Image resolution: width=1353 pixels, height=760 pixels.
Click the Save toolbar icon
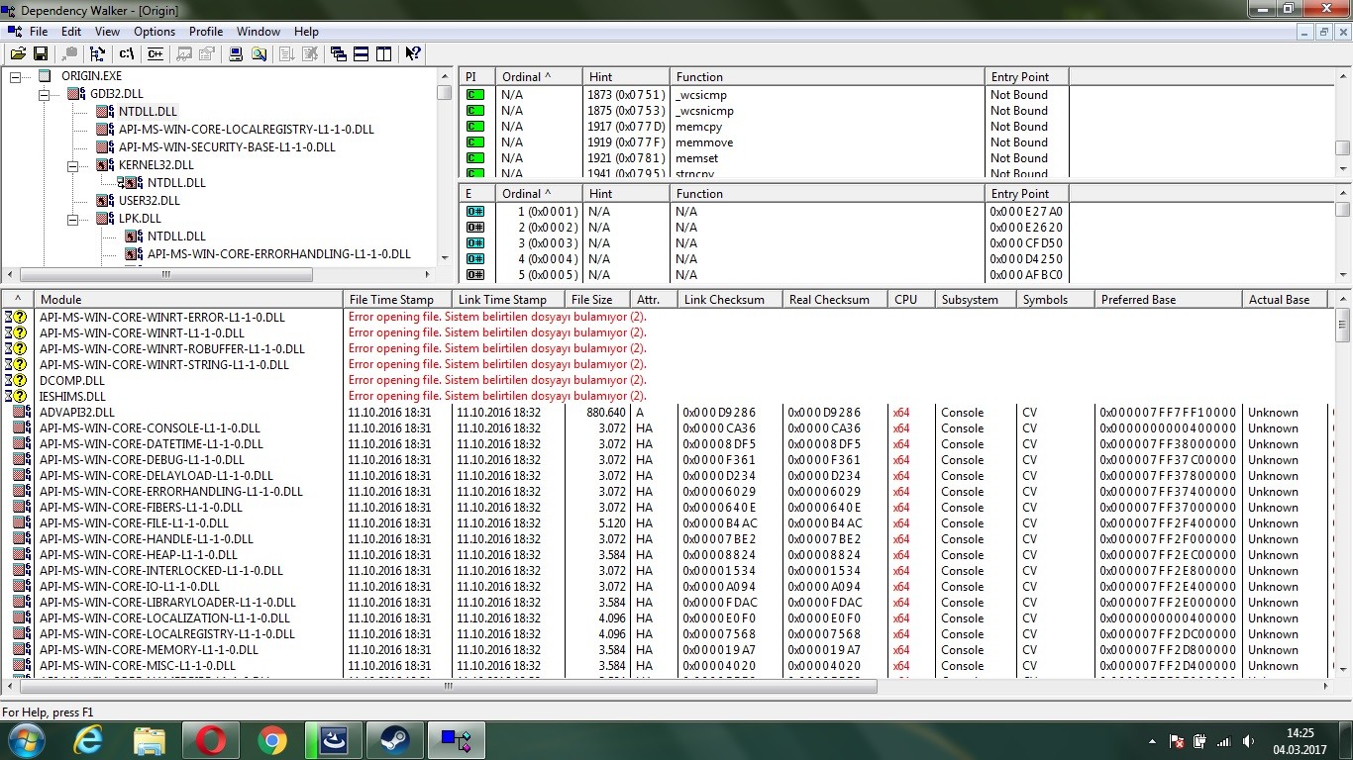pyautogui.click(x=41, y=53)
